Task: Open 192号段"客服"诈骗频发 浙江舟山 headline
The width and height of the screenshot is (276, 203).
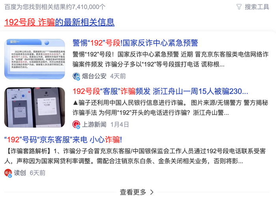Action: (x=160, y=91)
